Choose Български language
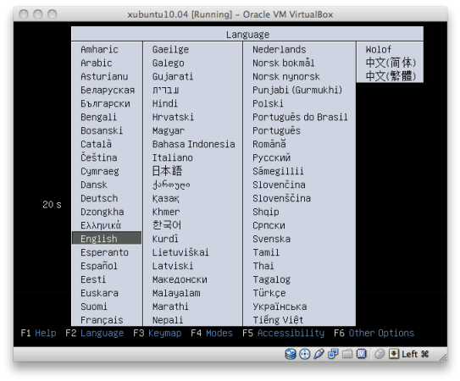Image resolution: width=460 pixels, height=381 pixels. 105,103
